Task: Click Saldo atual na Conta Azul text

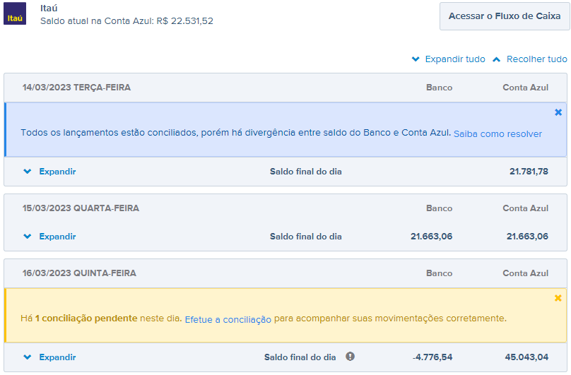Action: pyautogui.click(x=126, y=21)
